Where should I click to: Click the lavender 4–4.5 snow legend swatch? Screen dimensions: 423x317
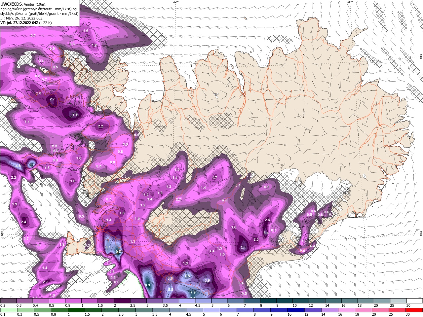(187, 301)
